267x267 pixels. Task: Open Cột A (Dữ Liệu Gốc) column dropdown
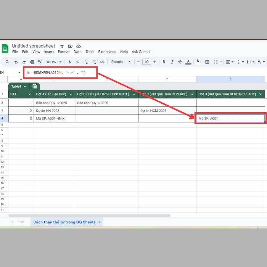point(71,94)
